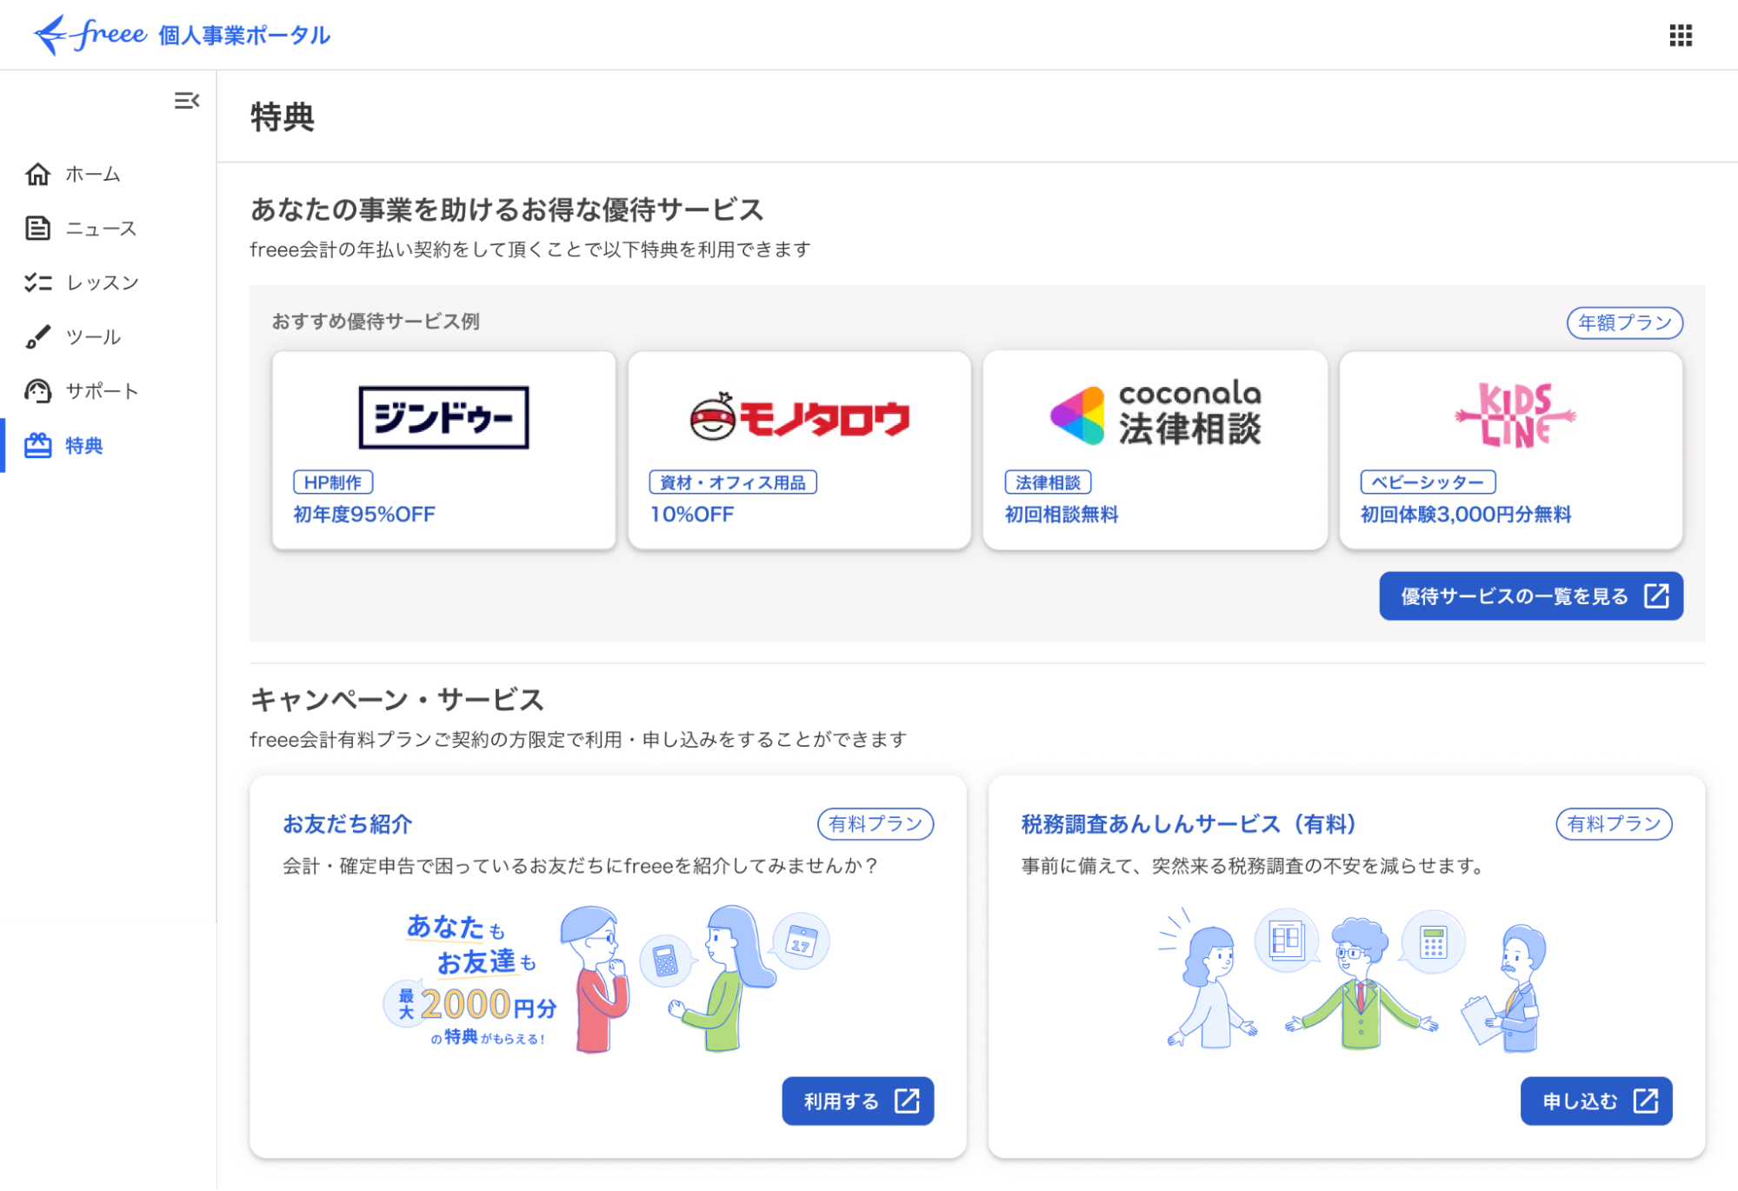Open the ニュース menu item
This screenshot has height=1191, width=1738.
(102, 229)
